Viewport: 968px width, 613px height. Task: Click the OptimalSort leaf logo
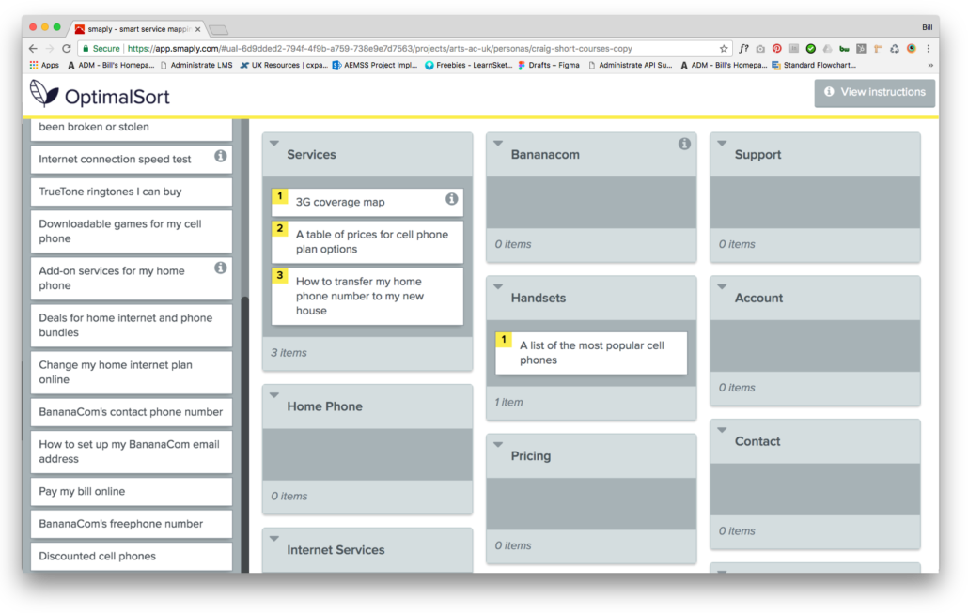(44, 94)
